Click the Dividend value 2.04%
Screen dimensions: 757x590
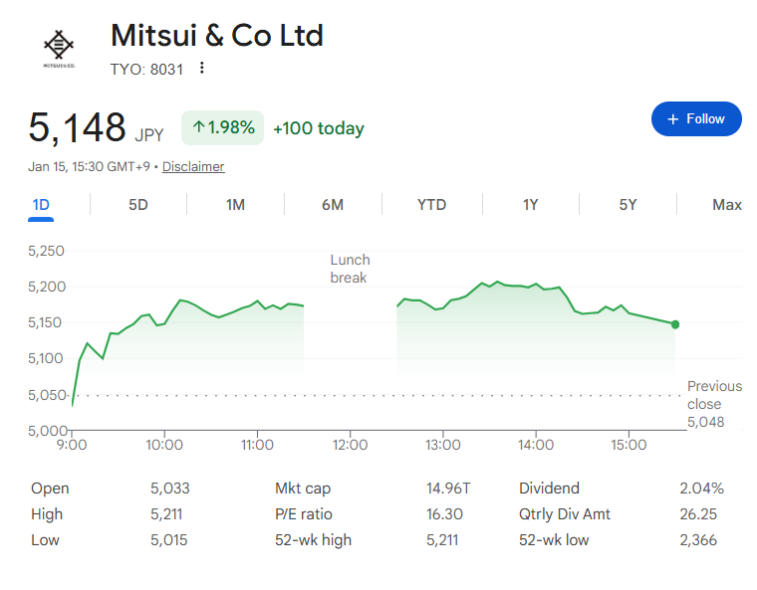[701, 489]
